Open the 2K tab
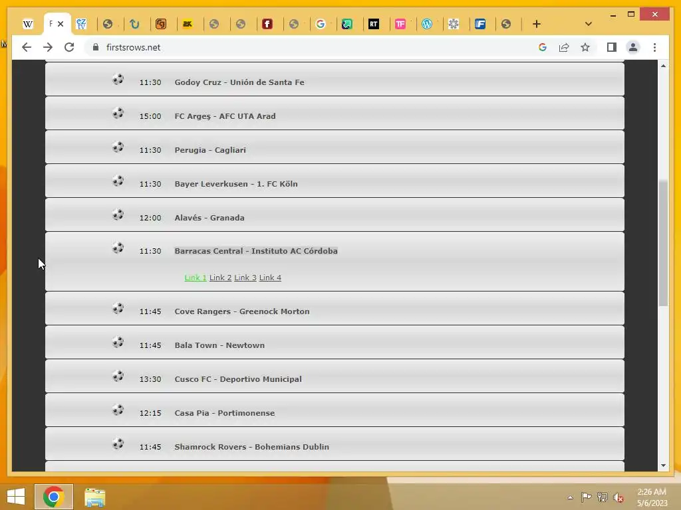 (x=188, y=25)
